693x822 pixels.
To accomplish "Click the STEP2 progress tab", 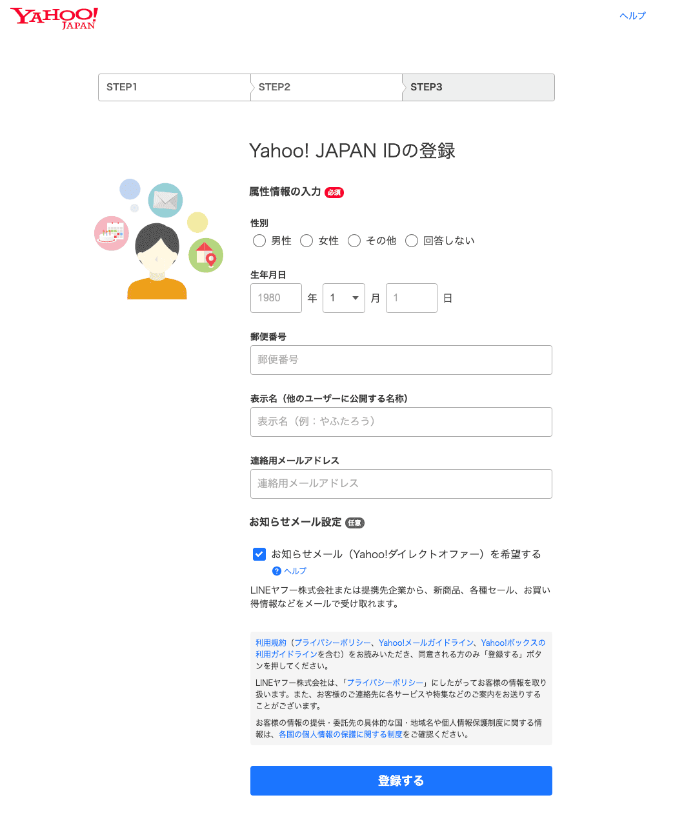I will pyautogui.click(x=326, y=87).
